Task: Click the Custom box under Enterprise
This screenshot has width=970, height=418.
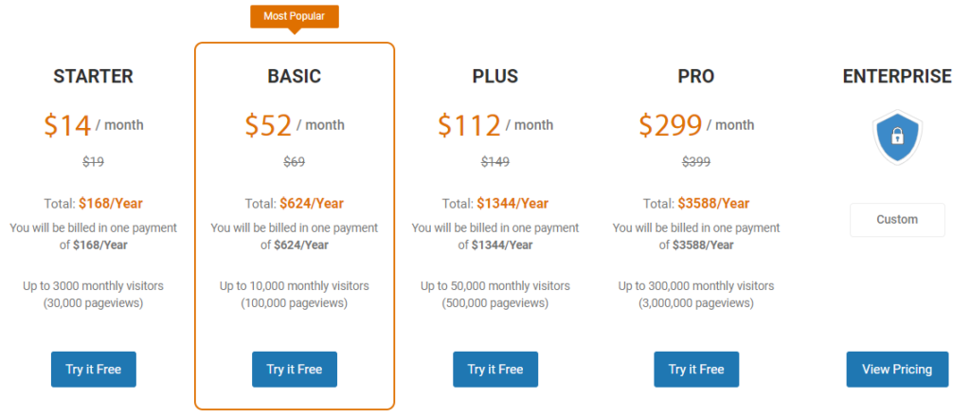Action: coord(897,219)
